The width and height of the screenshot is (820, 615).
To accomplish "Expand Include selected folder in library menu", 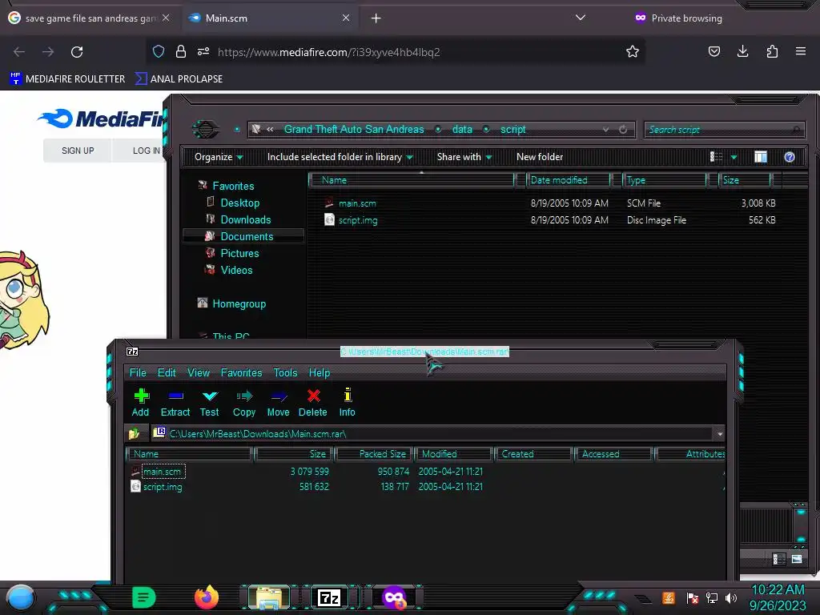I will (340, 157).
